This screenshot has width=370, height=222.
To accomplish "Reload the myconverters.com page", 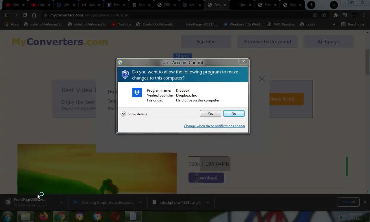I will coord(25,15).
